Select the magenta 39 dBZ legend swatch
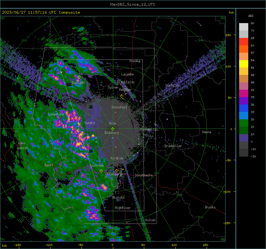 point(244,94)
